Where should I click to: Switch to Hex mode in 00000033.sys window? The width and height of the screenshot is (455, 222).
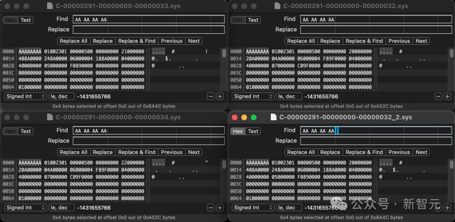11,20
